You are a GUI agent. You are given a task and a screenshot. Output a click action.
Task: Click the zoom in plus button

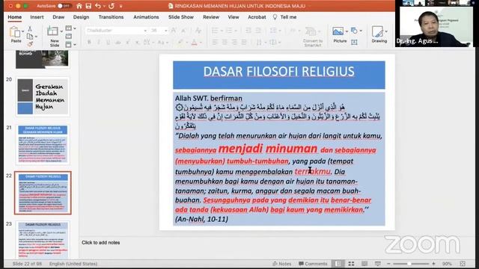(433, 264)
